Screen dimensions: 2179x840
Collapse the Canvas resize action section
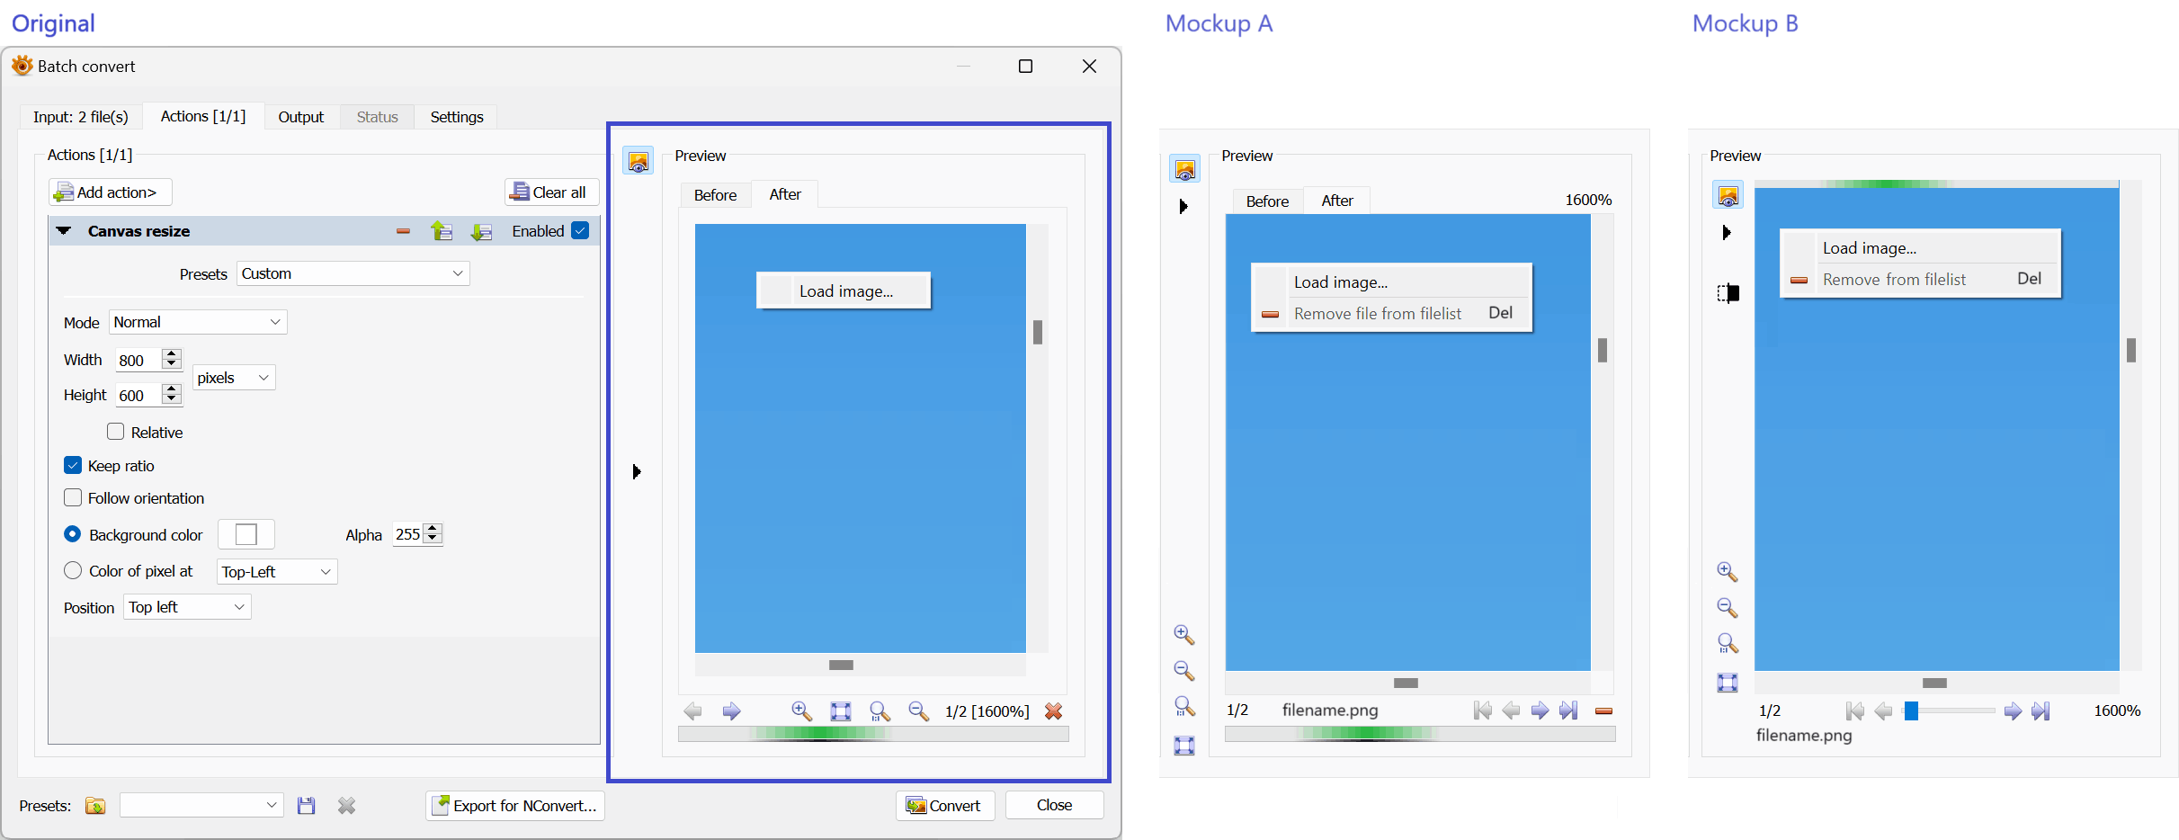64,231
